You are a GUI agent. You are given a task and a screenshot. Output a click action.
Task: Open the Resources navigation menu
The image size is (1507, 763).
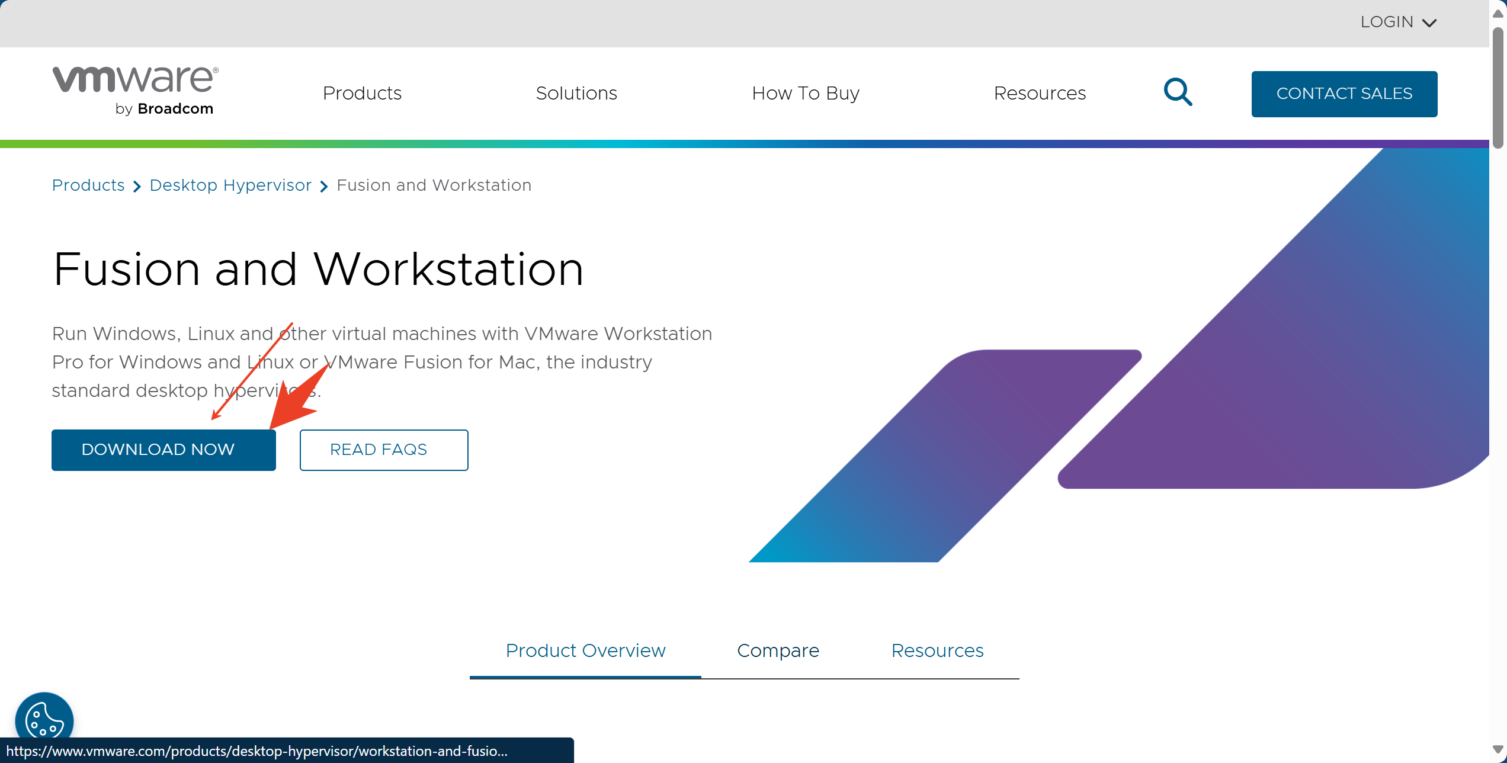tap(1040, 93)
